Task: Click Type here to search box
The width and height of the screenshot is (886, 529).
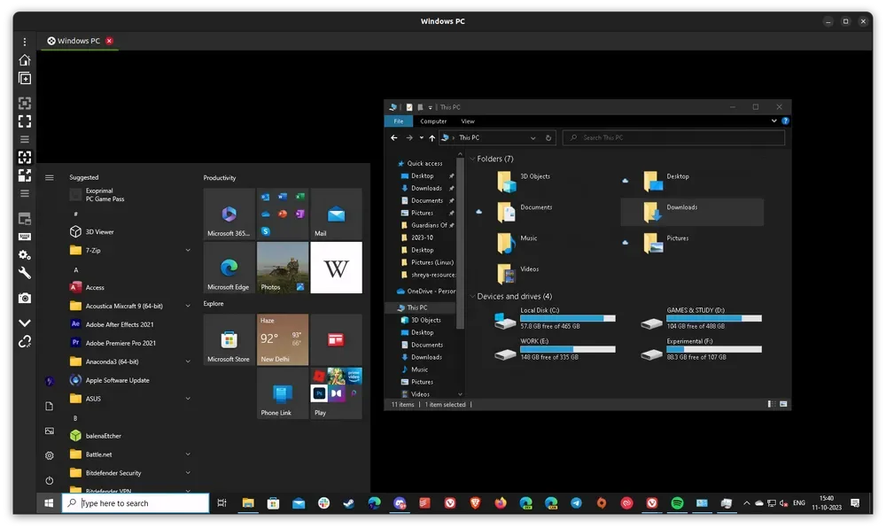Action: pyautogui.click(x=135, y=503)
